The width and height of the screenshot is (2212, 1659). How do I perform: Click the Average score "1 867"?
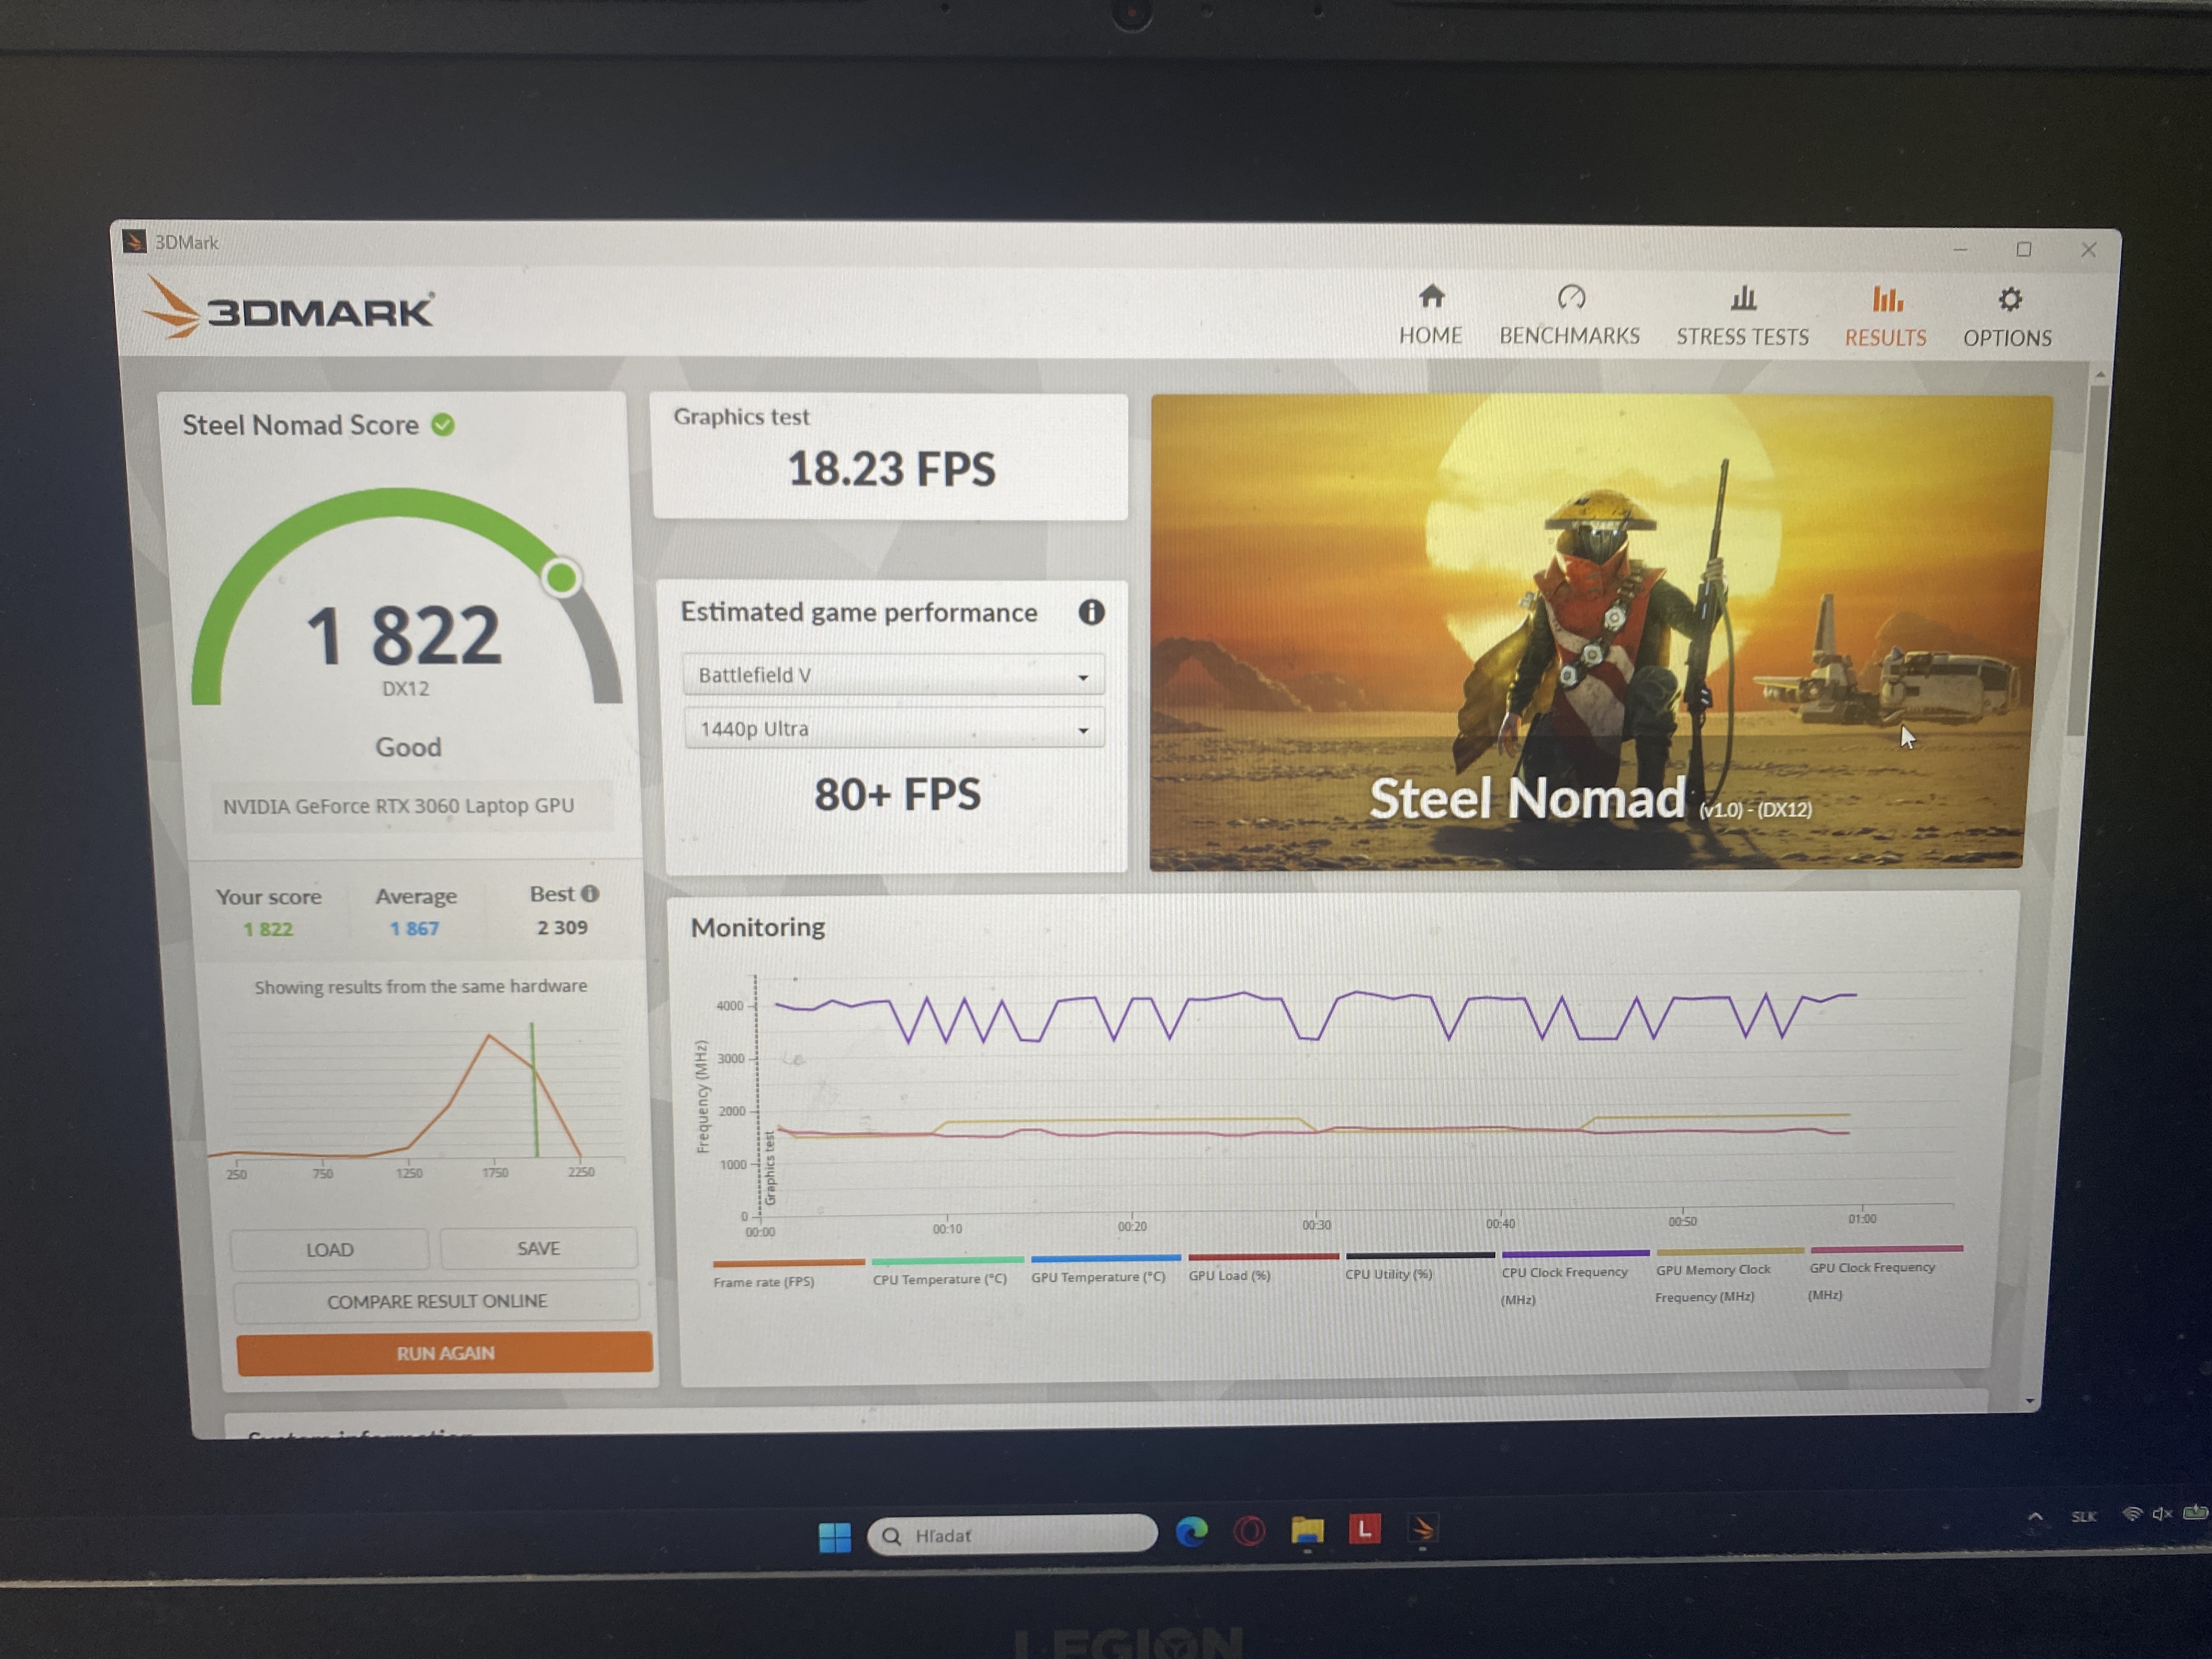(414, 929)
